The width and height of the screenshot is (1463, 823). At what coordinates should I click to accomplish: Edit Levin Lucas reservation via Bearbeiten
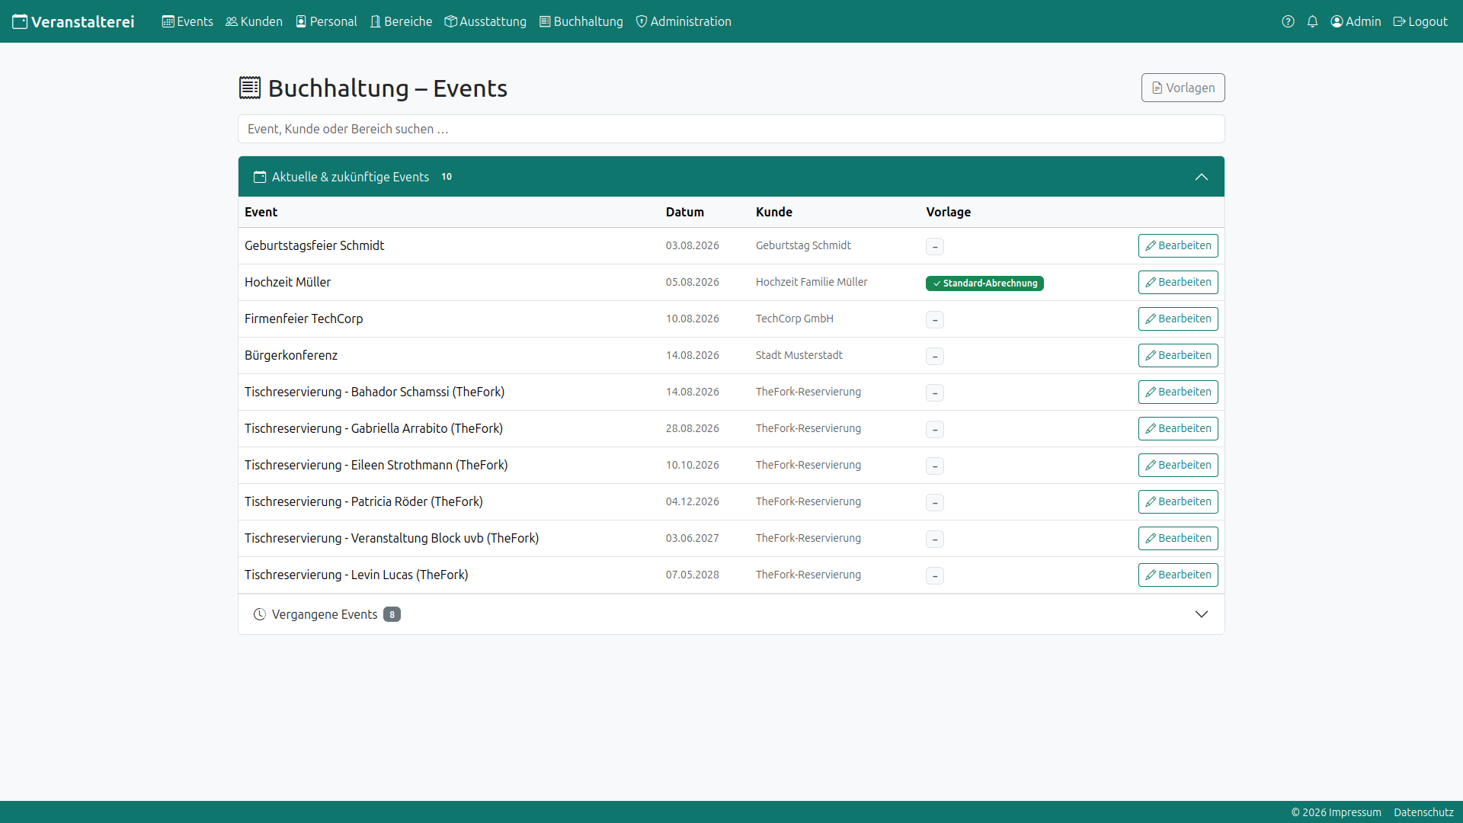tap(1178, 575)
